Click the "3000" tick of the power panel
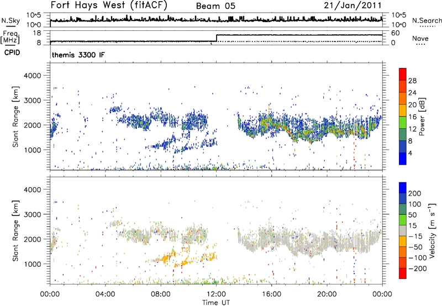This screenshot has width=442, height=306. (x=32, y=101)
